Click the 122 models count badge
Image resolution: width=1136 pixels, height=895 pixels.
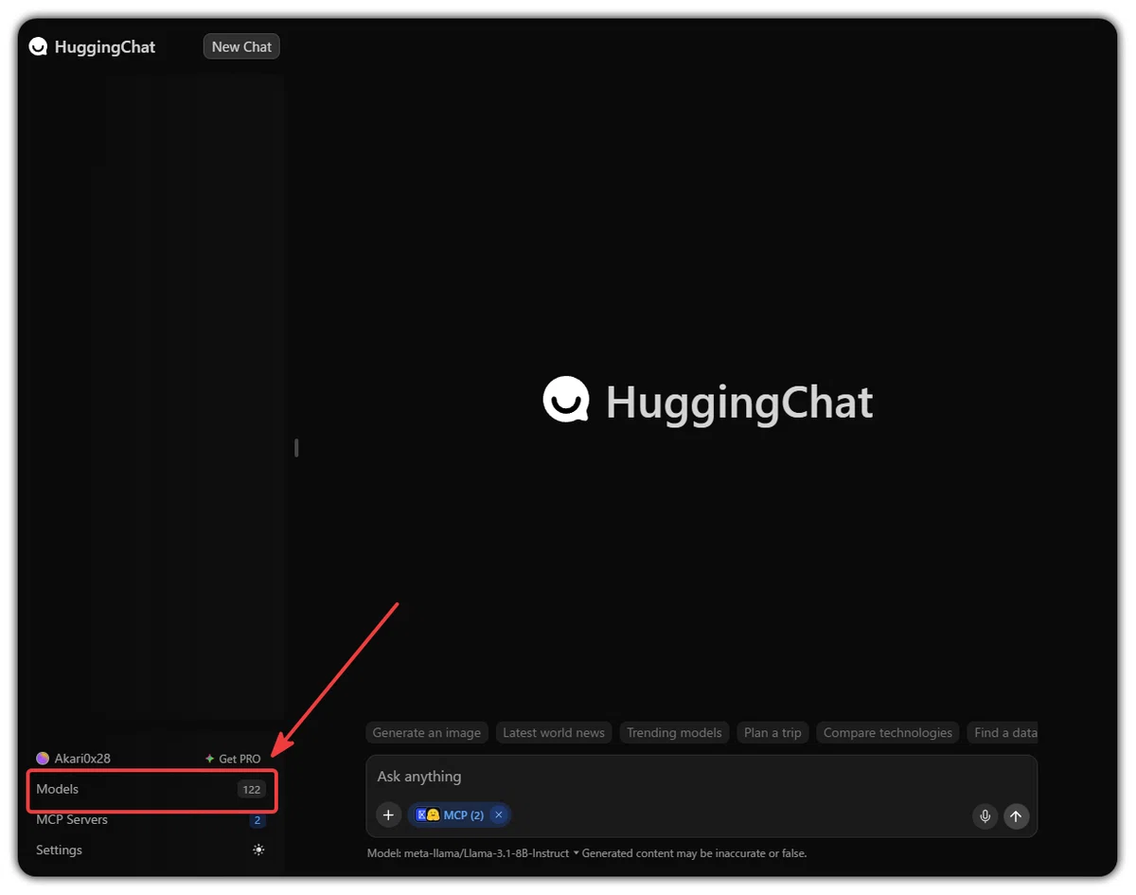point(251,790)
